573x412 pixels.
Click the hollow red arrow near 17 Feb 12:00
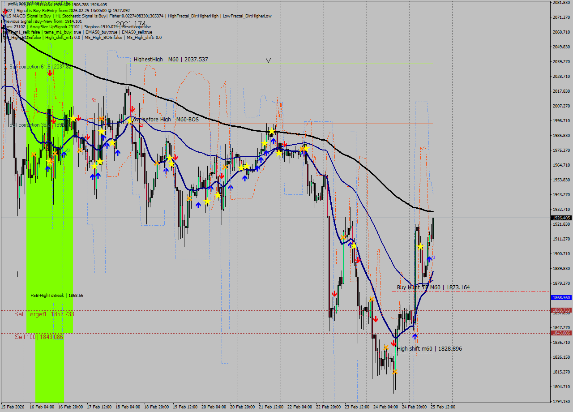tap(94, 100)
